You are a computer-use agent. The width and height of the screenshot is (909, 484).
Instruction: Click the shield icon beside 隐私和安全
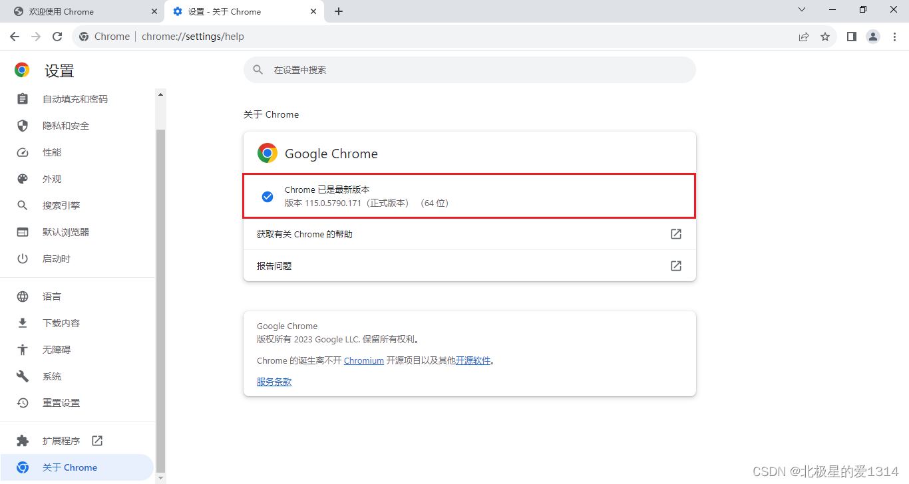[23, 126]
